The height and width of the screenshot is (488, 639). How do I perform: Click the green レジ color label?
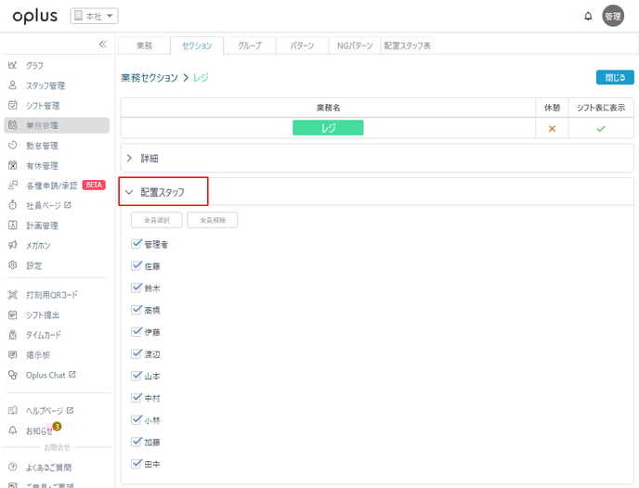point(328,128)
